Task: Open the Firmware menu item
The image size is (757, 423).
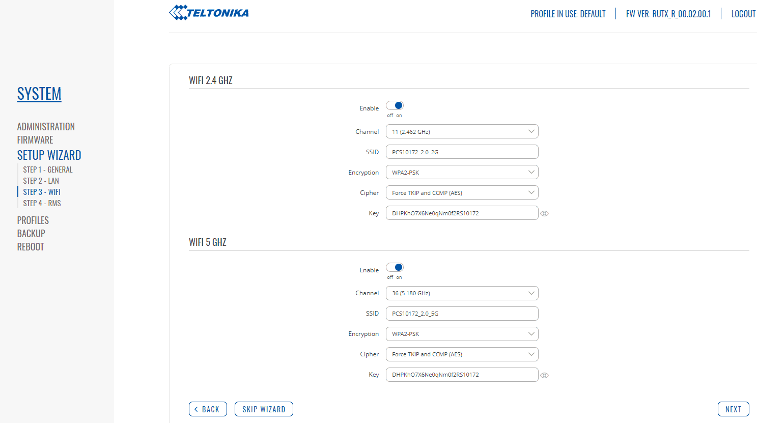Action: (x=35, y=140)
